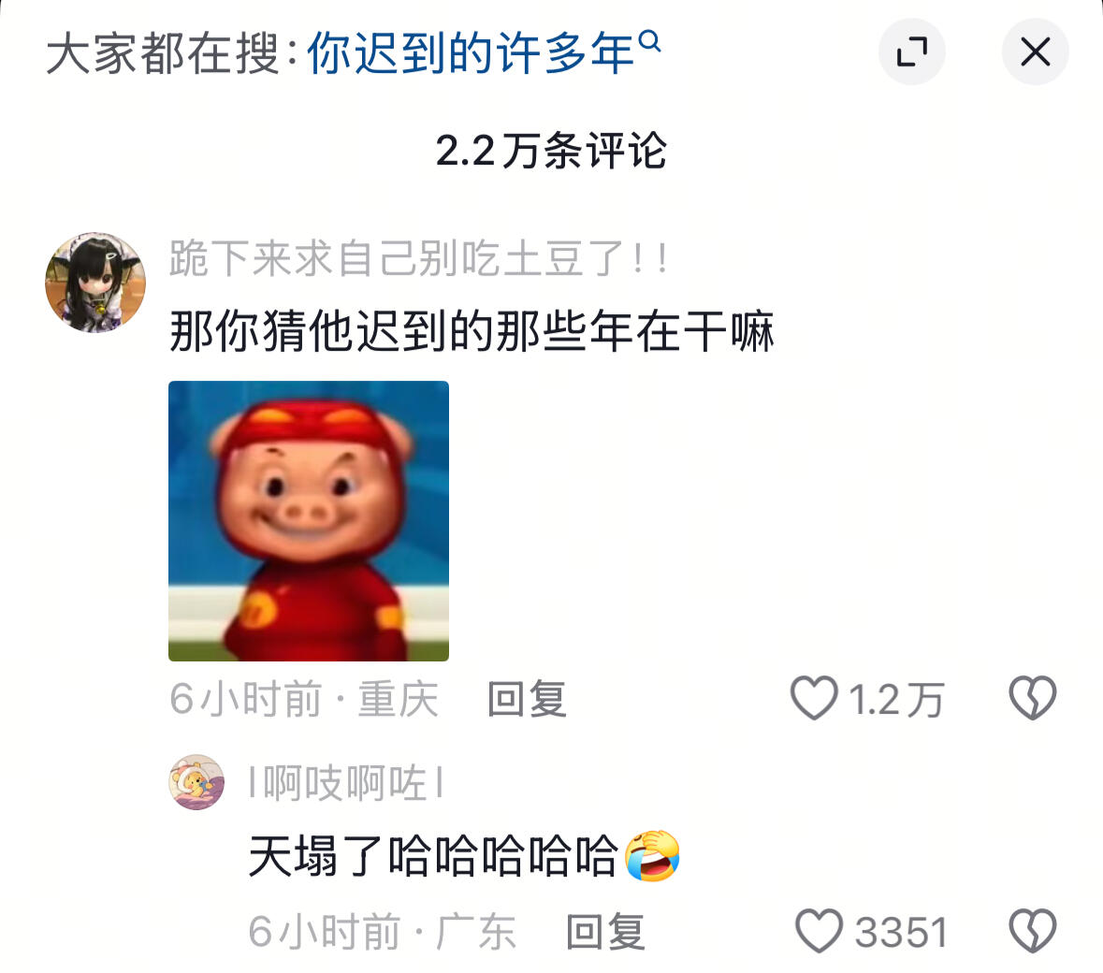Tap the 3351 like count number
The height and width of the screenshot is (973, 1103).
(900, 932)
